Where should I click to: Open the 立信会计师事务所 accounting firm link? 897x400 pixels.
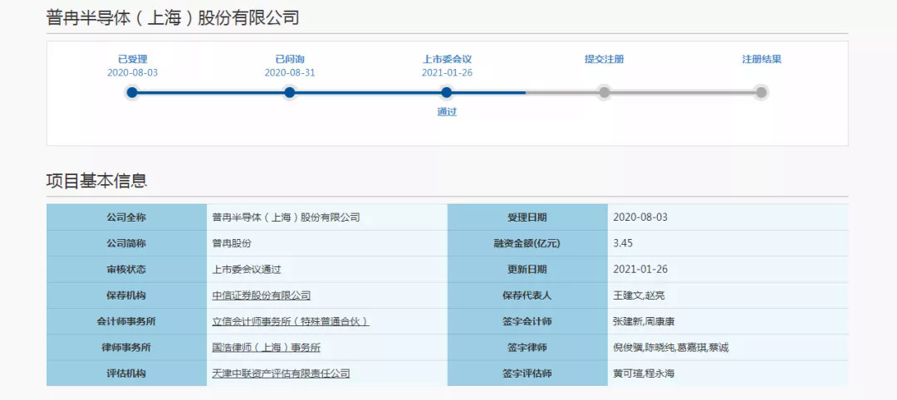point(290,321)
